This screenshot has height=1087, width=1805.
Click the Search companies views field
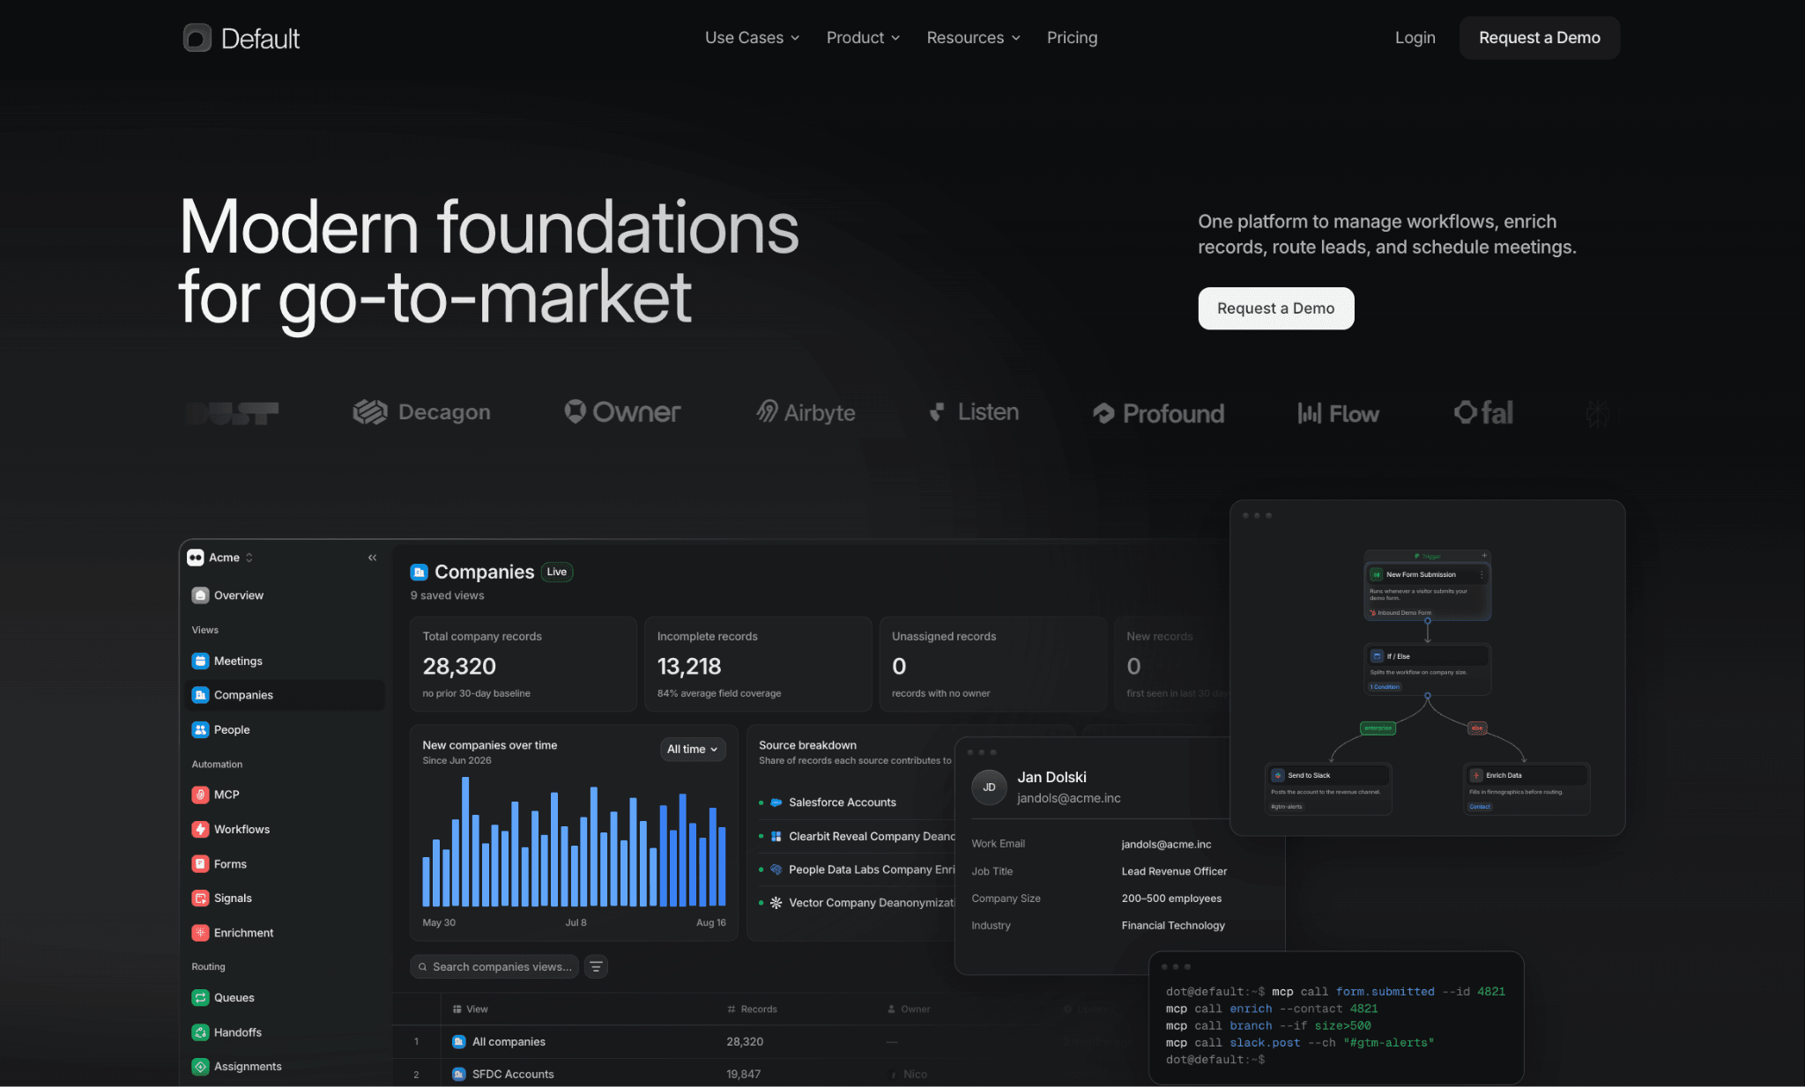(494, 967)
